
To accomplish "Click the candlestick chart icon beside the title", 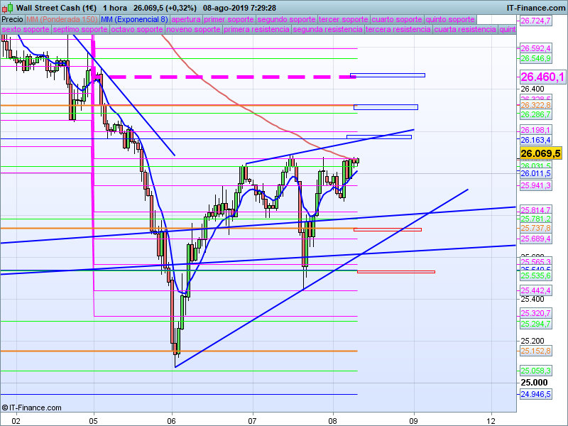I will tap(7, 8).
